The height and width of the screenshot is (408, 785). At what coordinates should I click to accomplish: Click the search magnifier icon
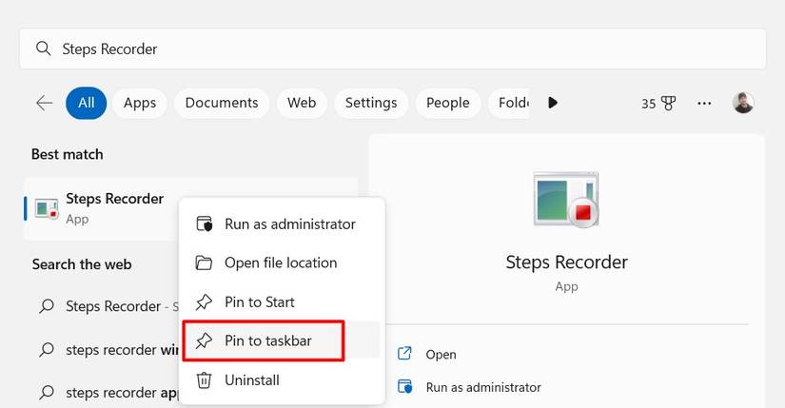click(x=42, y=49)
